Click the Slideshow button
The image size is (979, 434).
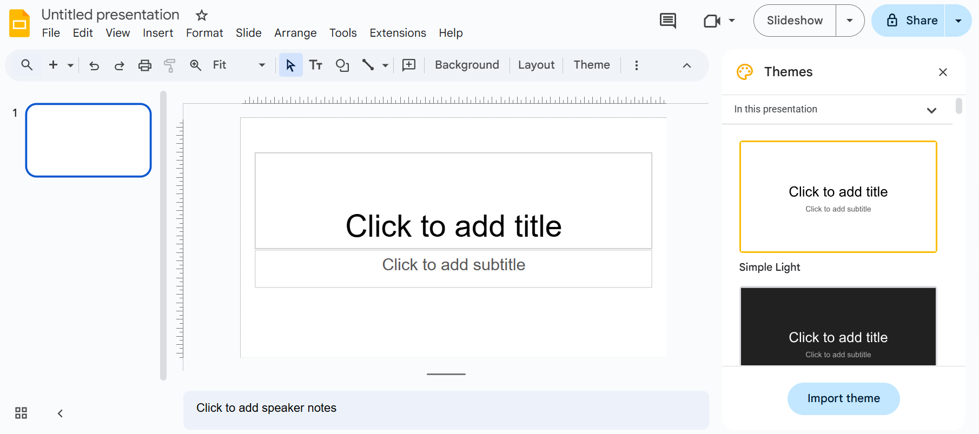(795, 21)
